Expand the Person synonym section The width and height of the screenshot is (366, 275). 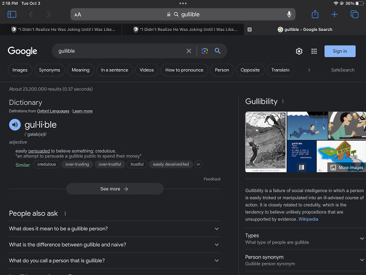tap(362, 260)
